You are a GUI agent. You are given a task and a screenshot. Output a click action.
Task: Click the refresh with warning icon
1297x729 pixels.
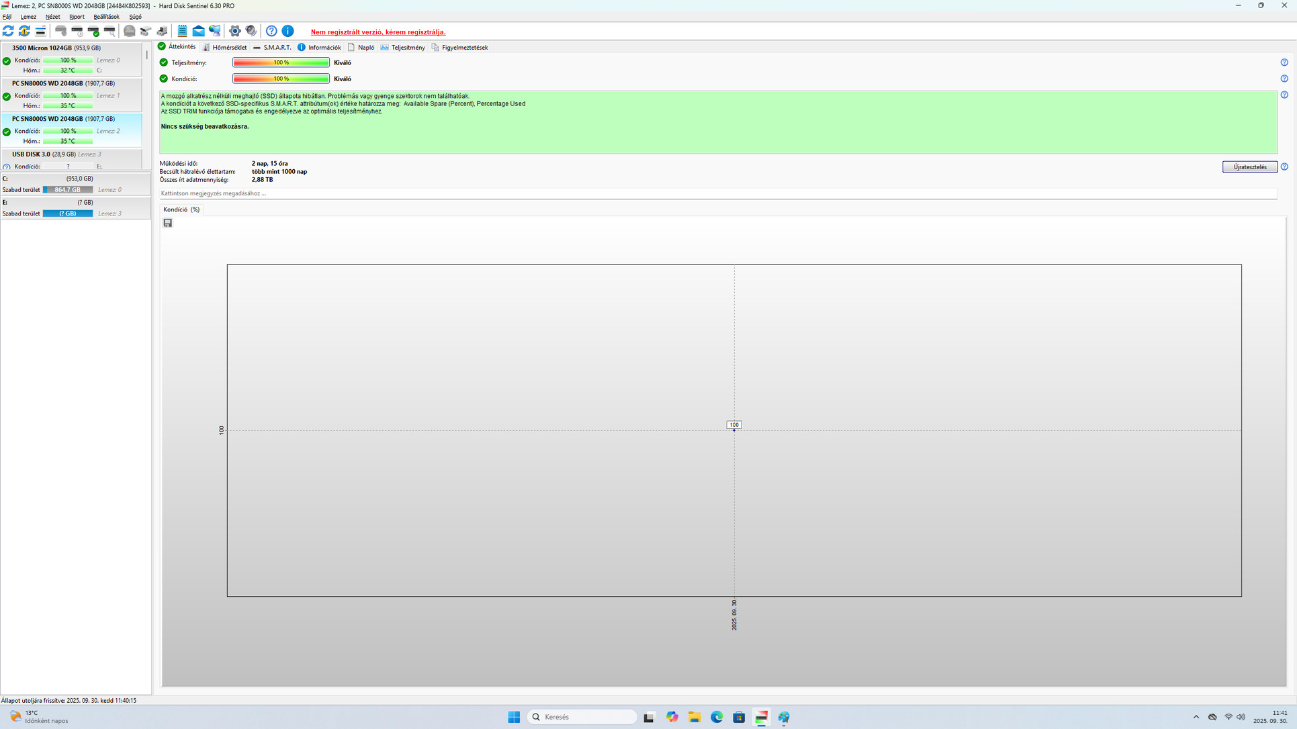[24, 31]
